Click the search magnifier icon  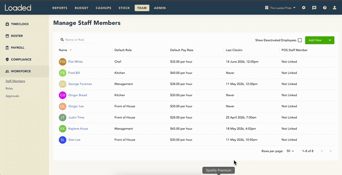tap(62, 40)
